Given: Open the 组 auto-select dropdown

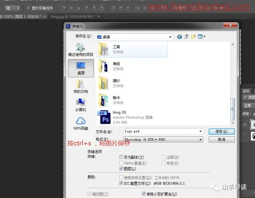Looking at the screenshot, I should (12, 8).
